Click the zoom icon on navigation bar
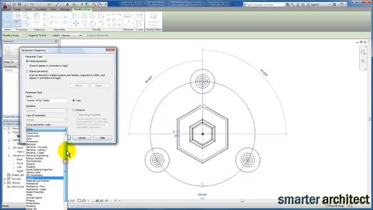 pos(363,61)
